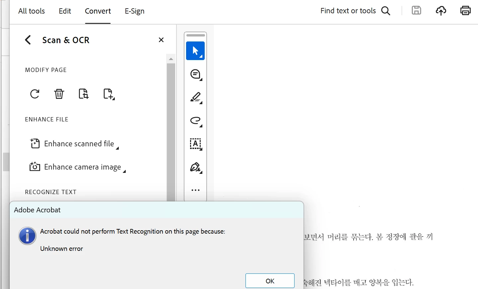Save the file with floppy disk icon
The height and width of the screenshot is (289, 478).
tap(416, 11)
